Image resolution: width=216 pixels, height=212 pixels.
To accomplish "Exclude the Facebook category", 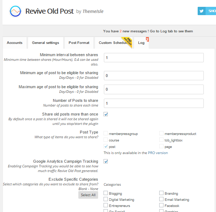I will point(161,205).
